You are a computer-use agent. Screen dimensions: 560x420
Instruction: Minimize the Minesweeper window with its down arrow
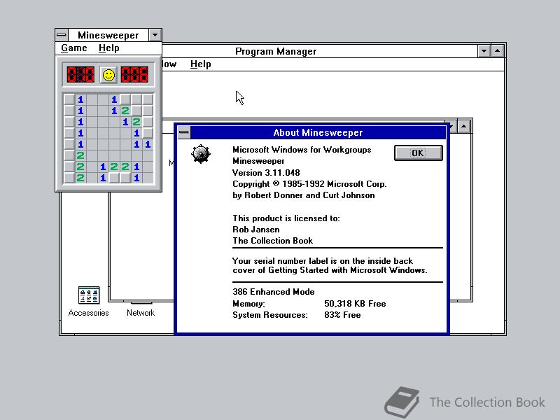point(155,35)
